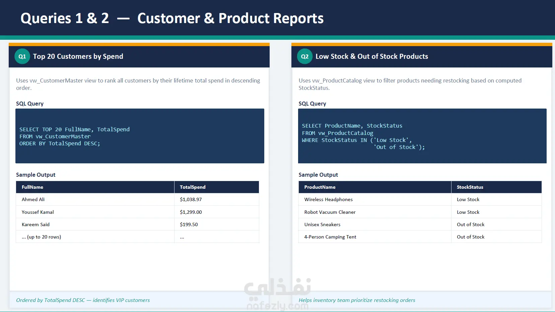The width and height of the screenshot is (555, 312).
Task: Click the left 'SQL Query' label above SELECT TOP 20
Action: point(30,104)
